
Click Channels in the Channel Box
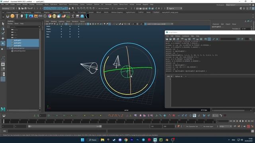coord(216,24)
